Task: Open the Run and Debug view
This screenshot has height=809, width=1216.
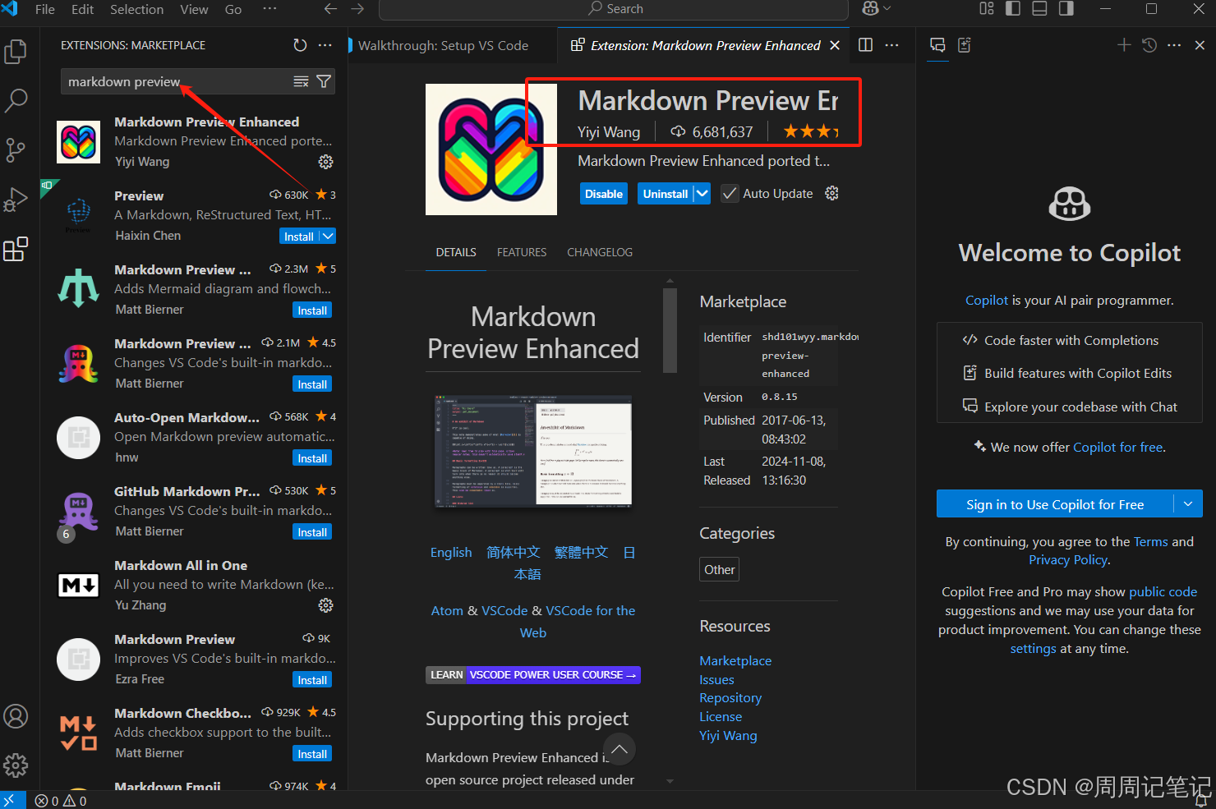Action: (16, 200)
